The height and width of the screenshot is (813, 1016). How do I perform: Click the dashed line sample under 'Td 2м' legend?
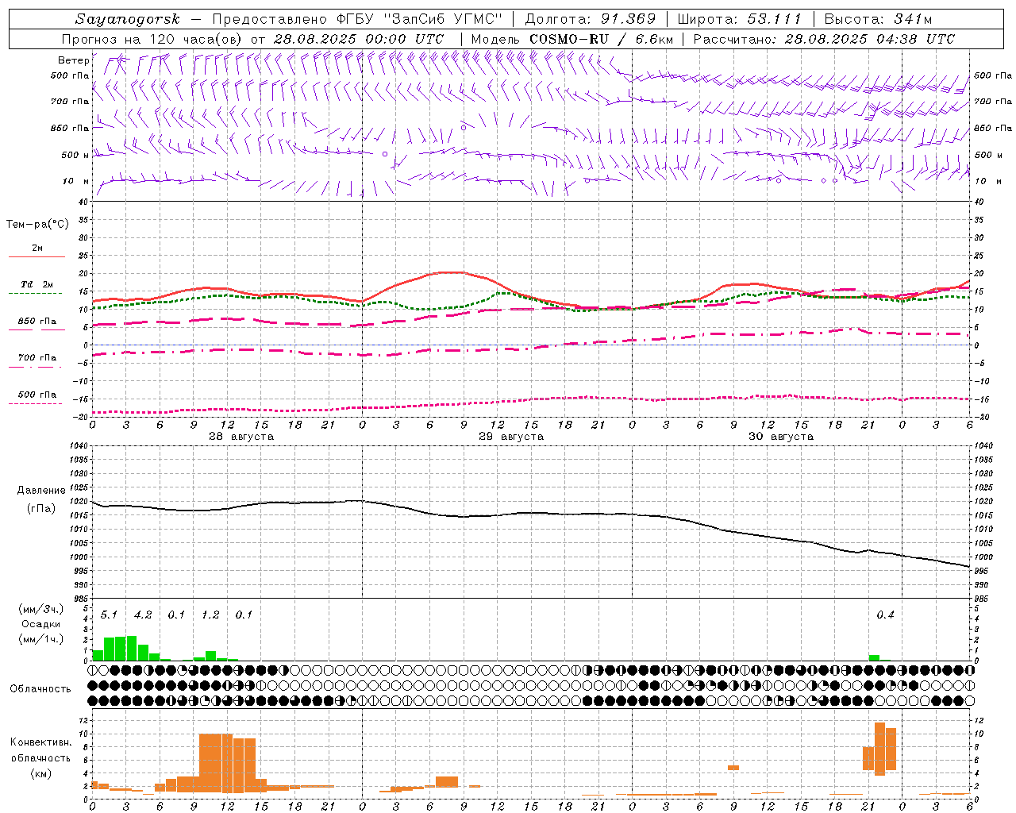coord(35,294)
